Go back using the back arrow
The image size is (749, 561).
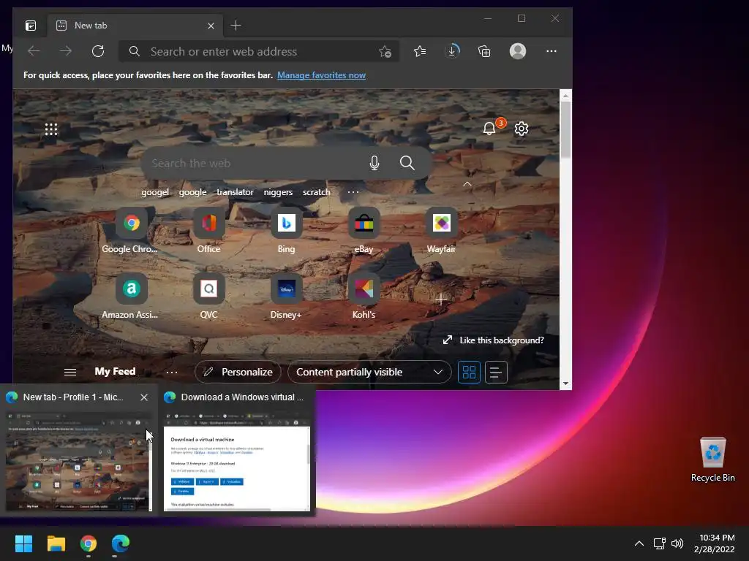click(x=34, y=51)
